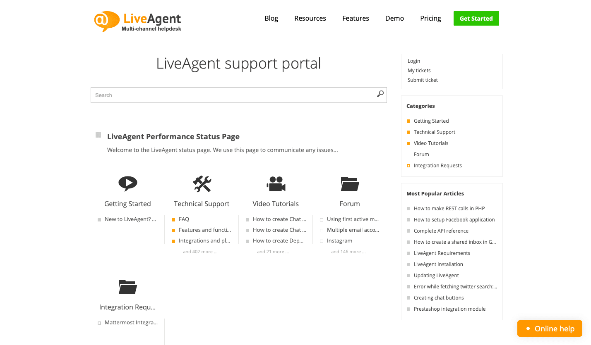Open the Login link
Image resolution: width=591 pixels, height=345 pixels.
[x=414, y=61]
